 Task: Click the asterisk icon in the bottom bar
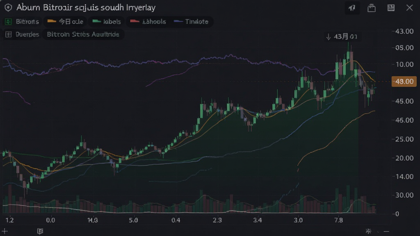tap(369, 231)
